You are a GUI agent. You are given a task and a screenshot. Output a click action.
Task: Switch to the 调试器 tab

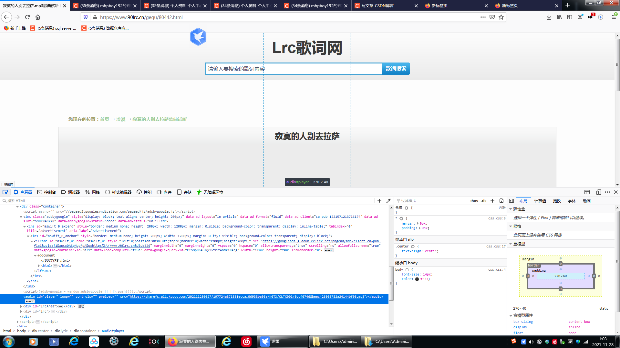point(70,192)
